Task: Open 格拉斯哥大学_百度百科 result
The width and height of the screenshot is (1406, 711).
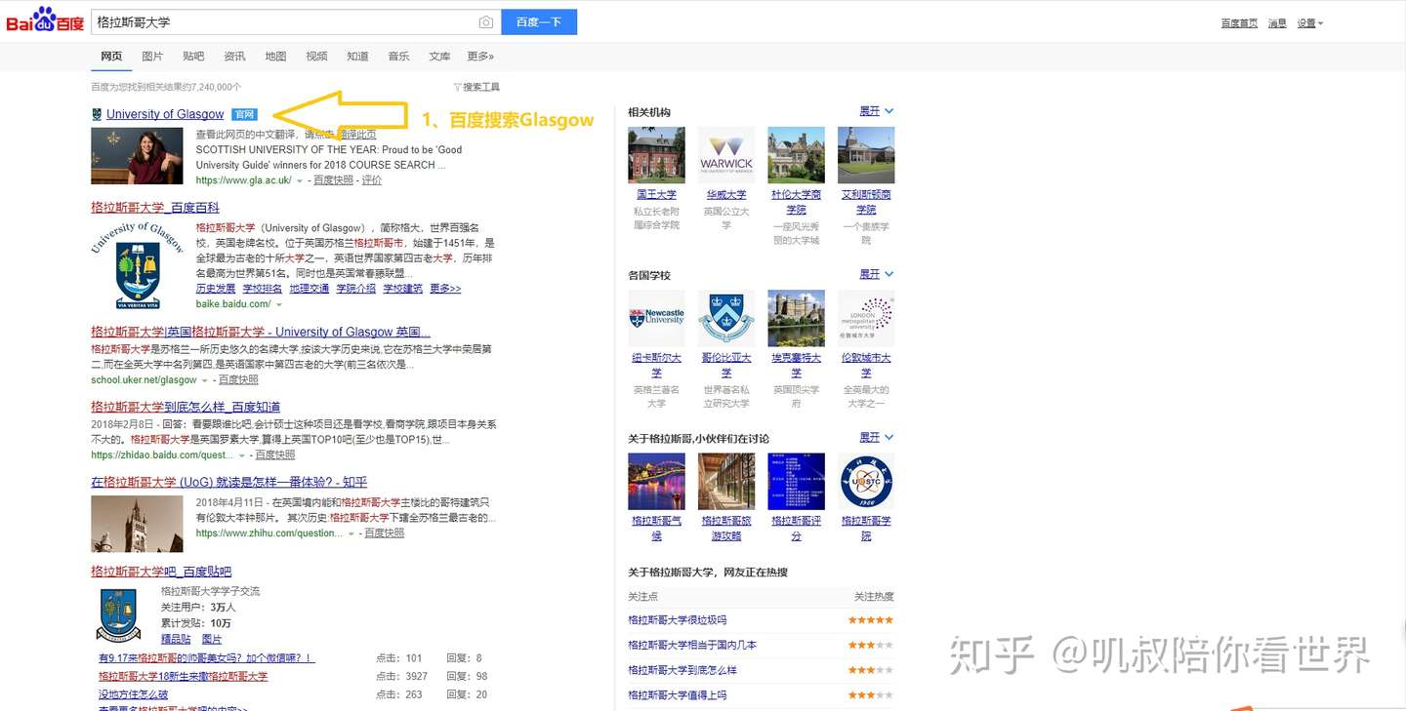Action: coord(155,208)
